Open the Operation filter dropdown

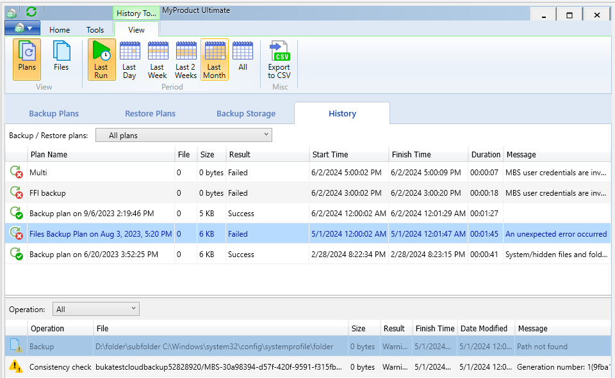pos(95,309)
